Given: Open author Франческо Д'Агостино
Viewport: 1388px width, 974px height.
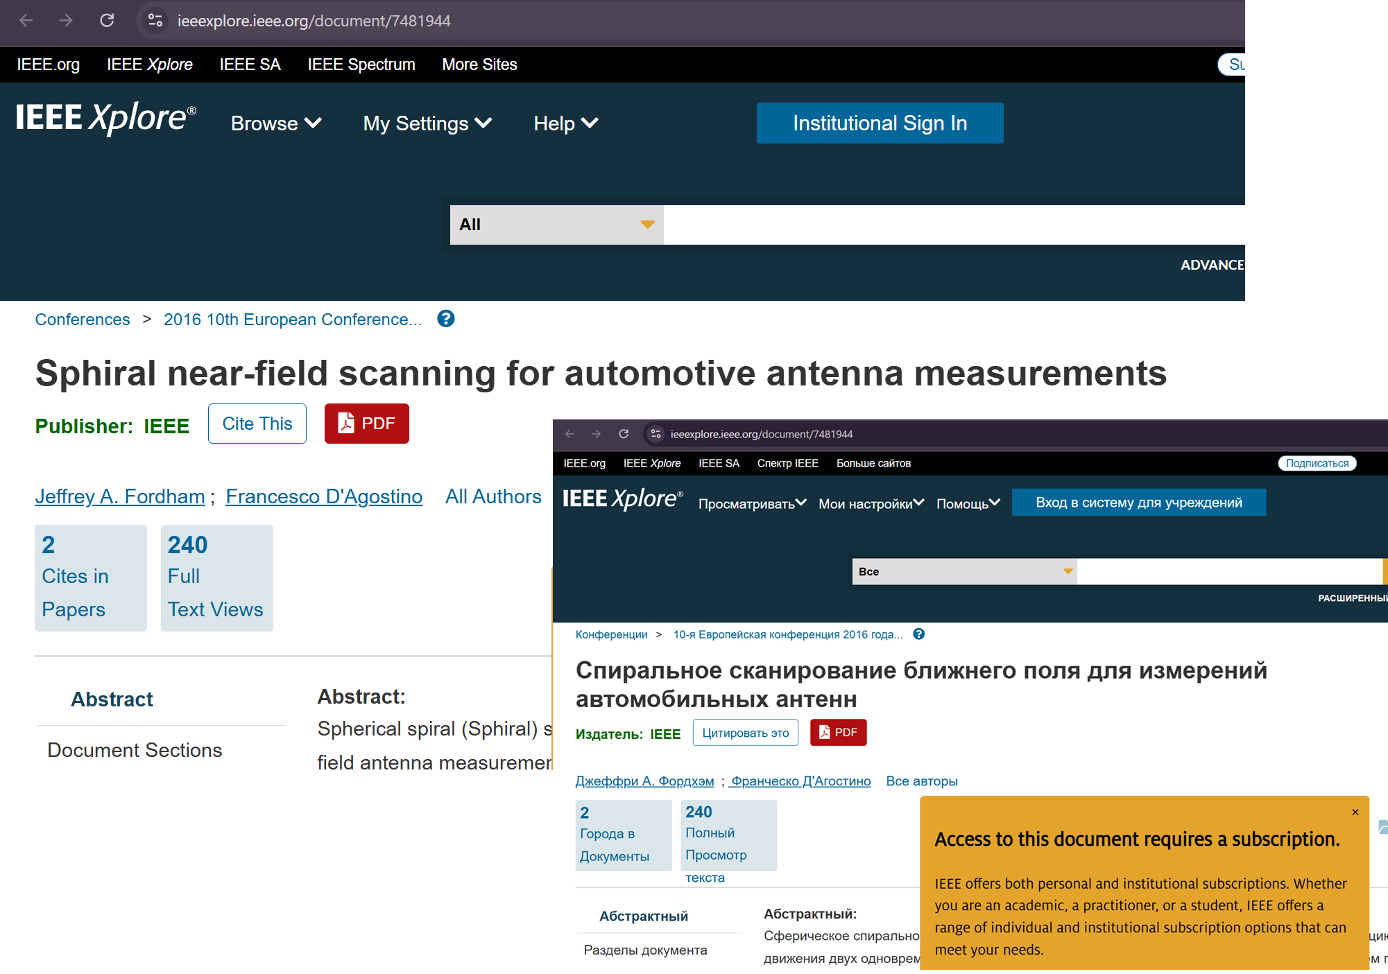Looking at the screenshot, I should point(800,781).
